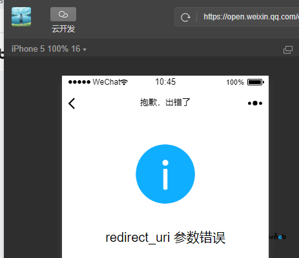The image size is (299, 258).
Task: Click the battery icon in status bar
Action: point(256,82)
